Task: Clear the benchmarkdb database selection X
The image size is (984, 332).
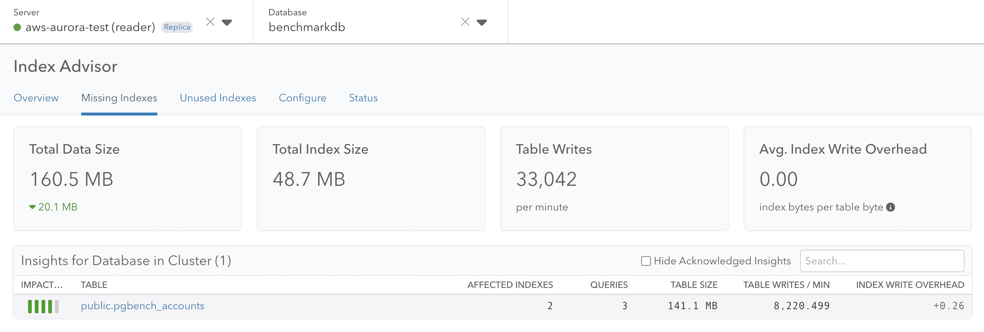Action: [465, 22]
